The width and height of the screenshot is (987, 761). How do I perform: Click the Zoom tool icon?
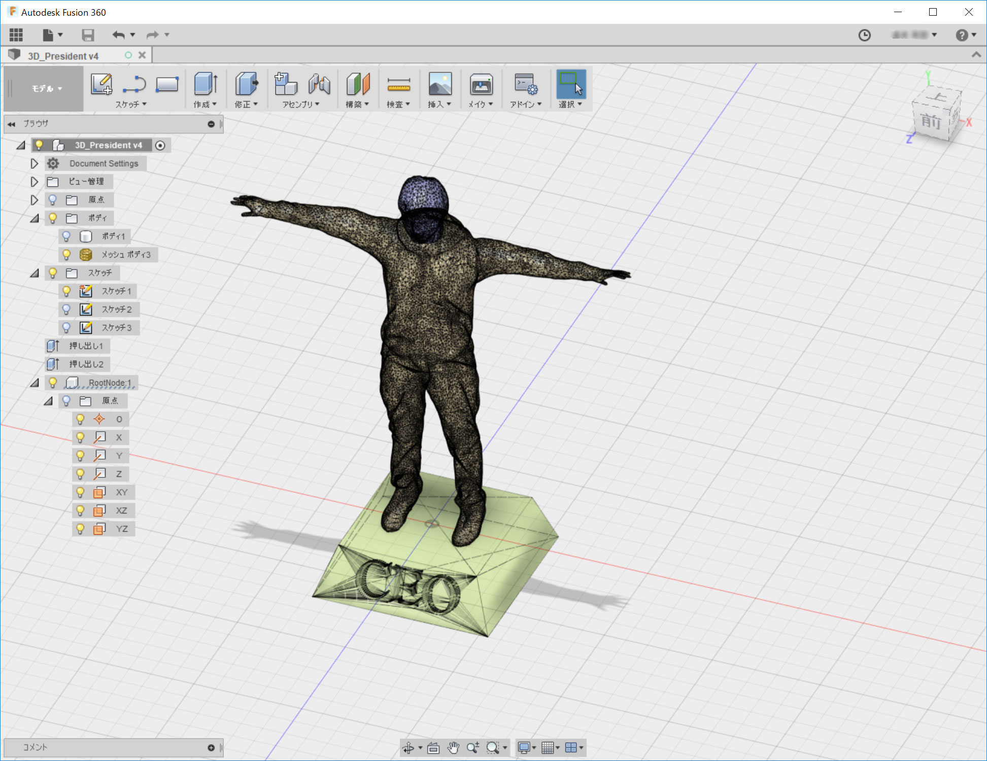coord(472,747)
